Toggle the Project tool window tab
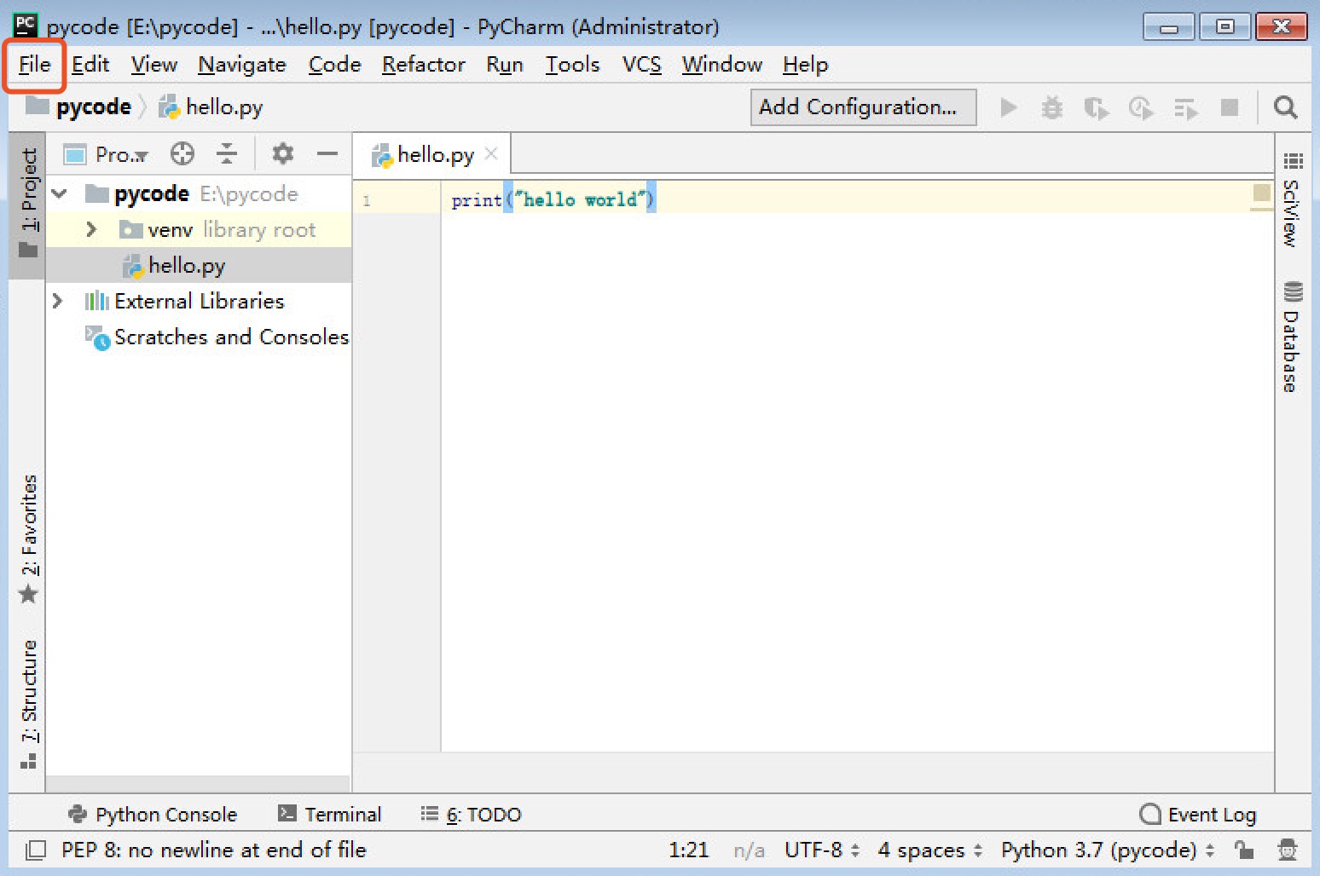 [28, 205]
